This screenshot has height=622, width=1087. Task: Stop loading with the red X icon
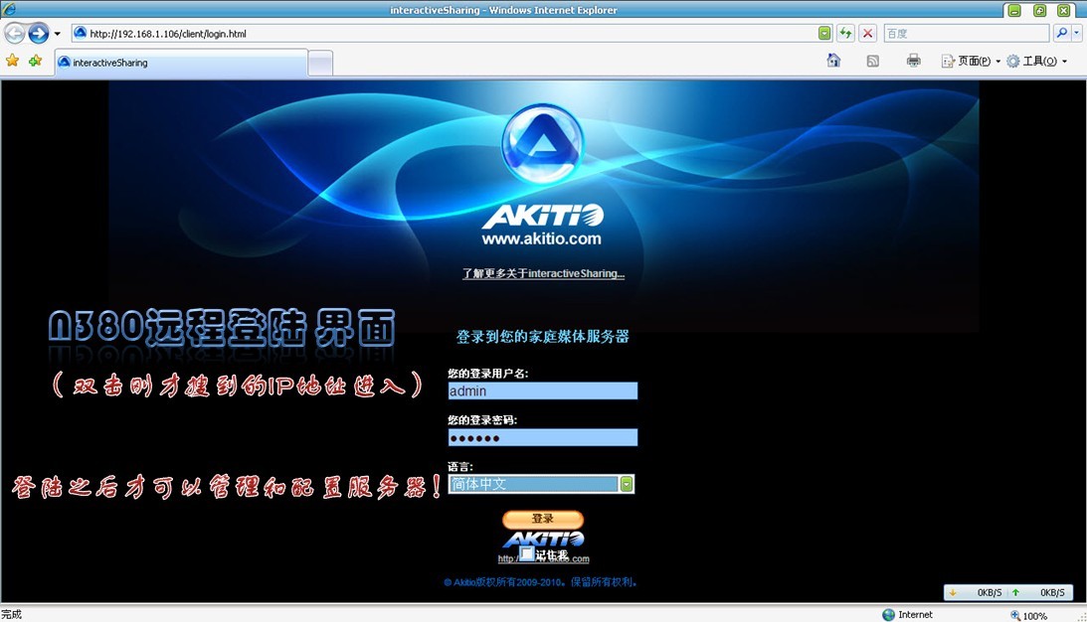868,33
